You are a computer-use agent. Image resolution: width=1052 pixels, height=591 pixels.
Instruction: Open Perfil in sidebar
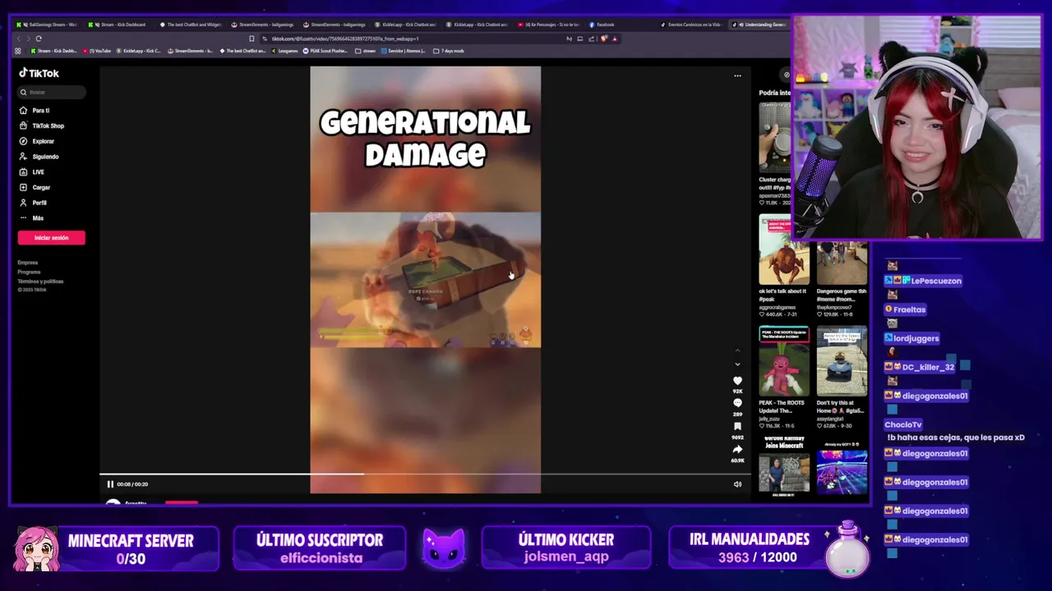35,203
